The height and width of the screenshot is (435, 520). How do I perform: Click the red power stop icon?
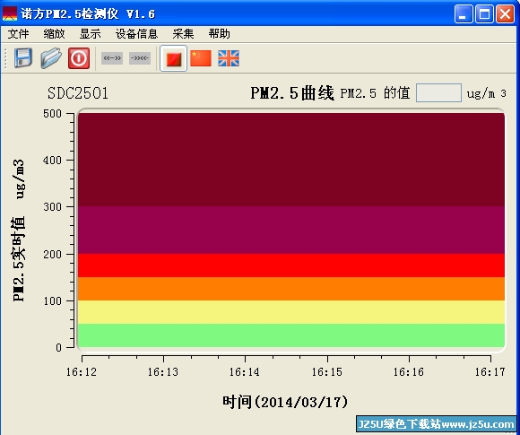[x=79, y=58]
